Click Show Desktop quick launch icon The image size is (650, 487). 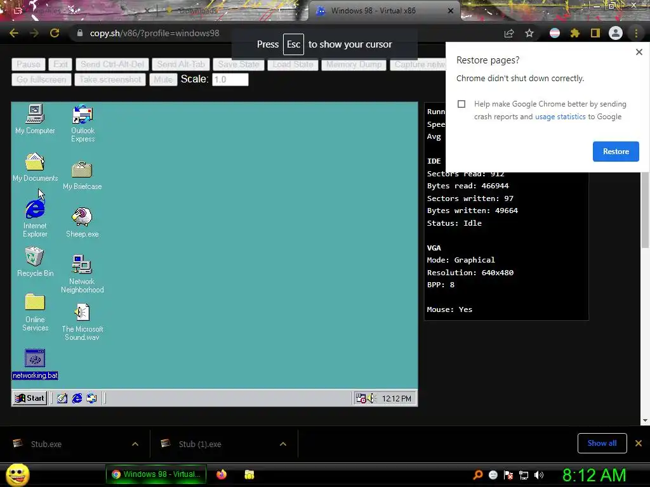(x=62, y=398)
